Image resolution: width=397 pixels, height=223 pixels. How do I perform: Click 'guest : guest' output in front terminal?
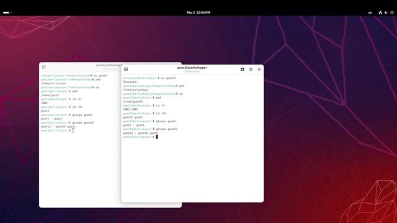click(x=133, y=125)
